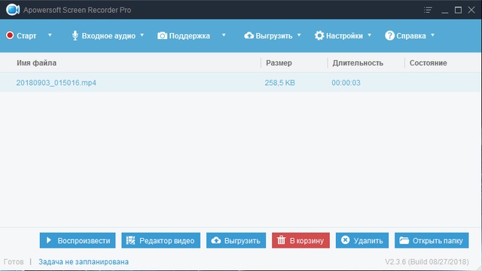
Task: Click the Задача не запланирована link
Action: 84,262
